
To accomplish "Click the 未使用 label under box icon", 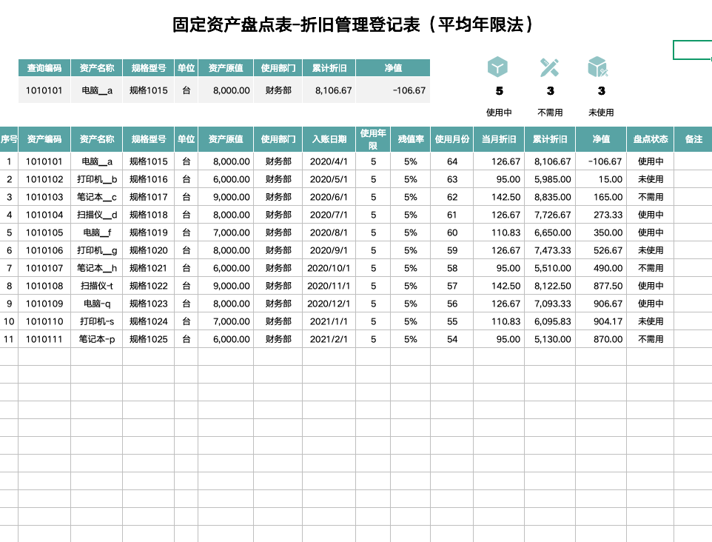I will click(x=601, y=113).
